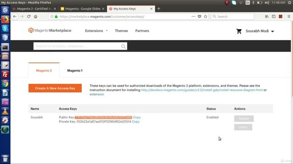Click Create A New Access Key
This screenshot has height=164, width=293.
[55, 88]
